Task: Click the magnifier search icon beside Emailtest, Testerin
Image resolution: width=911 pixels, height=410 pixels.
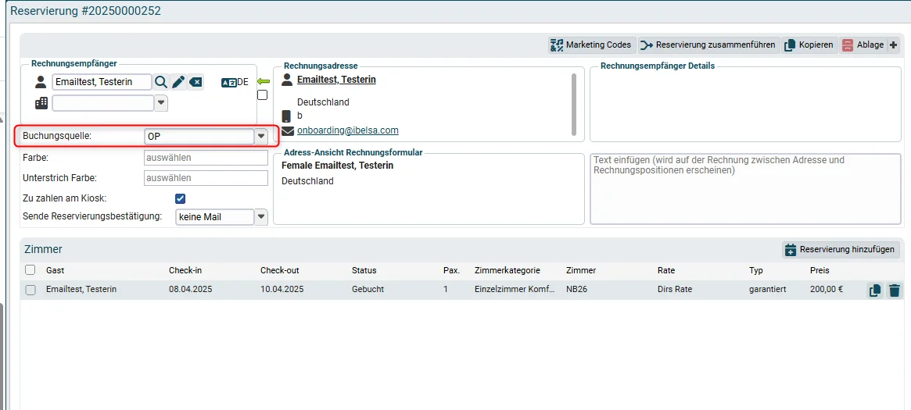Action: (161, 82)
